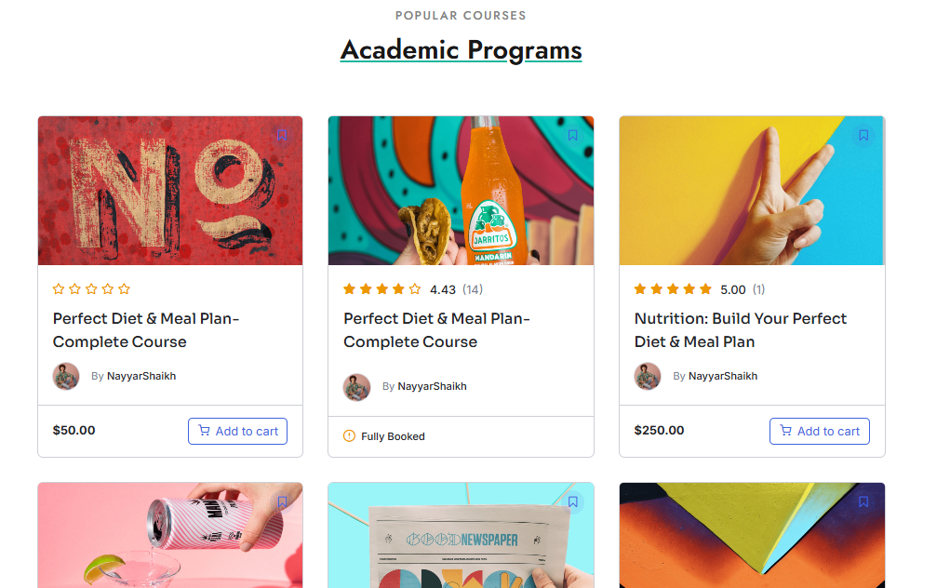
Task: Click bookmark icon on the newspaper course card
Action: pos(572,501)
